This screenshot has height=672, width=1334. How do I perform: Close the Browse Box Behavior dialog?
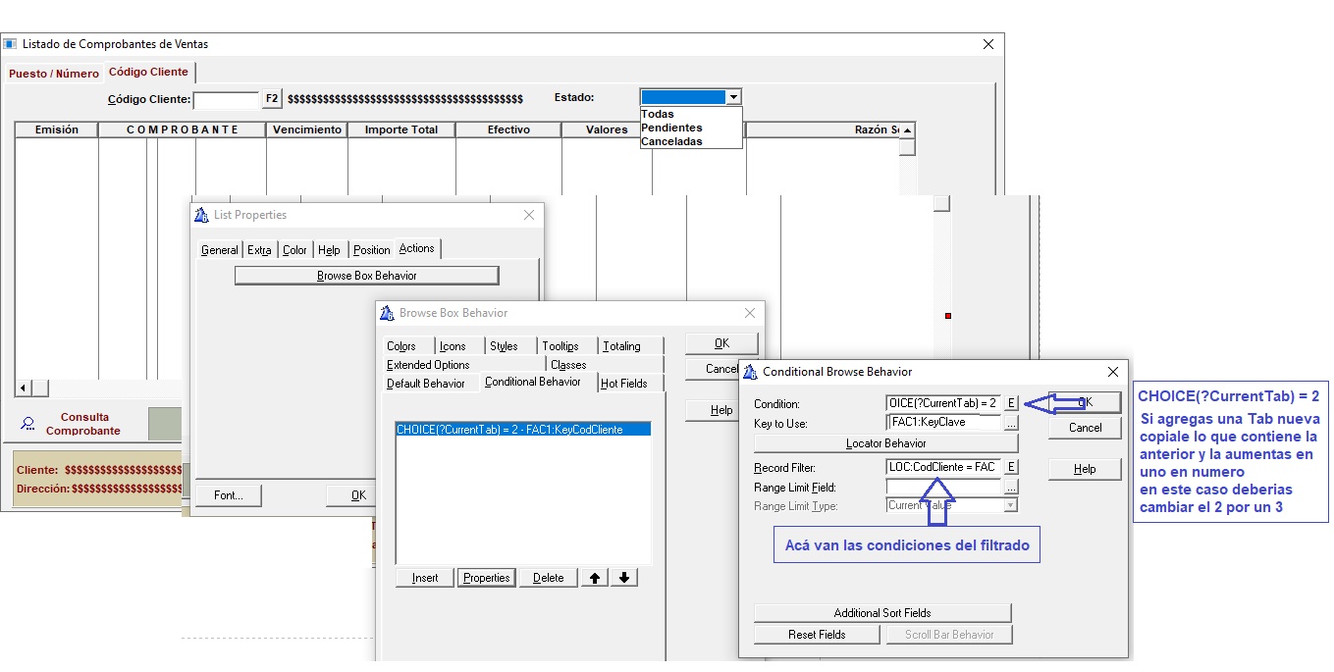[x=750, y=313]
